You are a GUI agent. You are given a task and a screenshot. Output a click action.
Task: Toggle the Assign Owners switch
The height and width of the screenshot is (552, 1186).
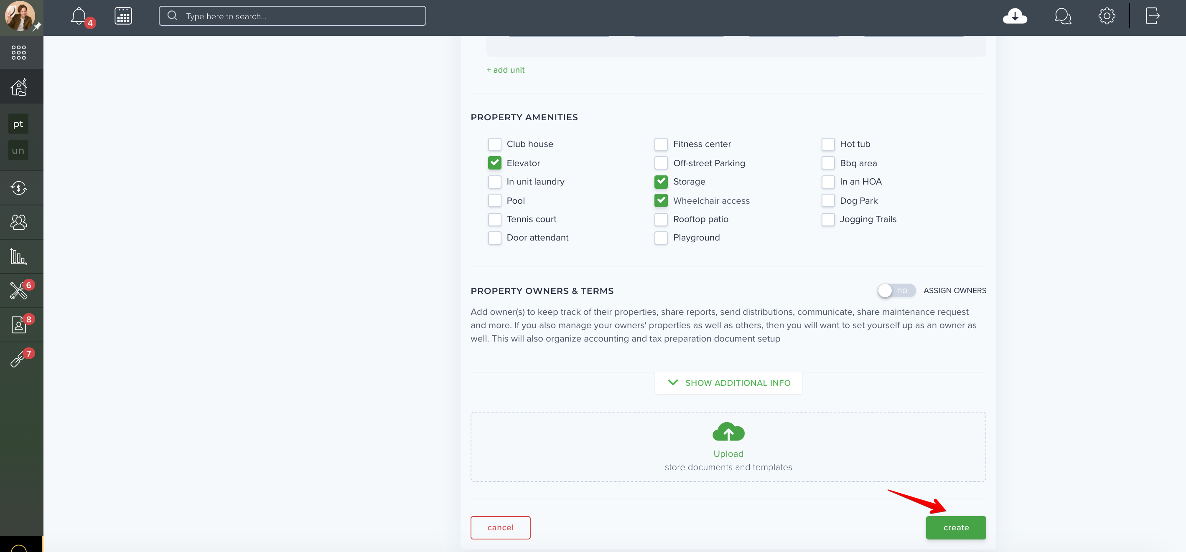click(896, 290)
